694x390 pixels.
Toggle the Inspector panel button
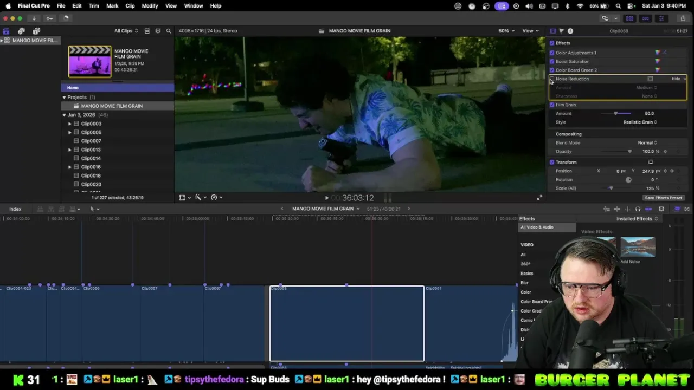point(660,18)
